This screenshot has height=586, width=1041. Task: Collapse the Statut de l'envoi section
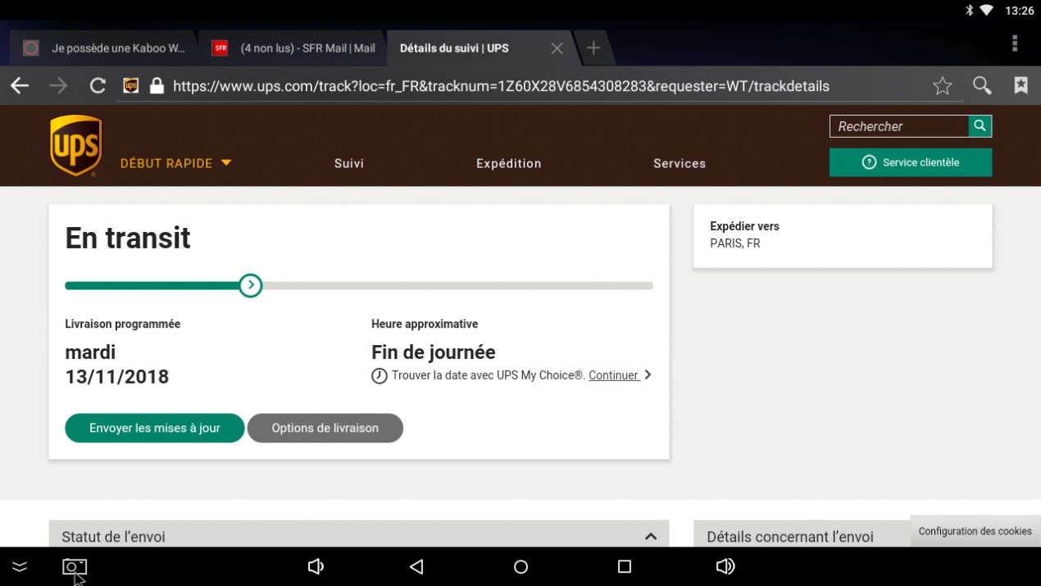tap(651, 537)
